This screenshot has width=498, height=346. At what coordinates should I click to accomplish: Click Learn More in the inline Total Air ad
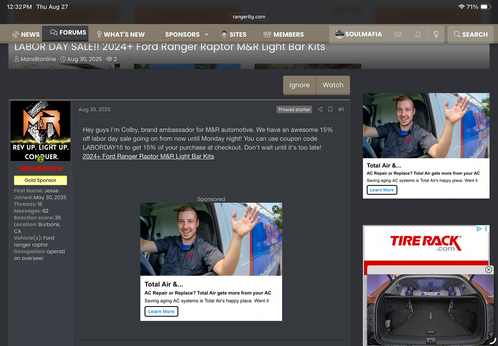tap(161, 311)
